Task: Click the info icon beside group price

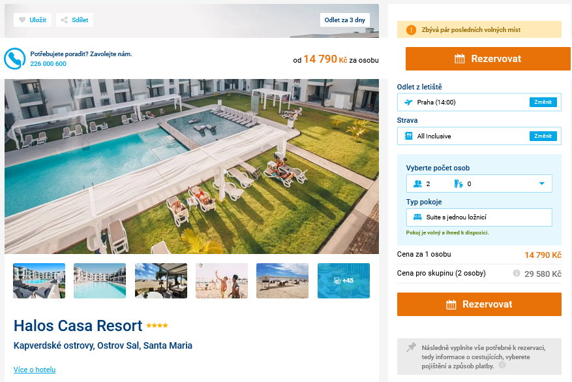Action: [516, 273]
